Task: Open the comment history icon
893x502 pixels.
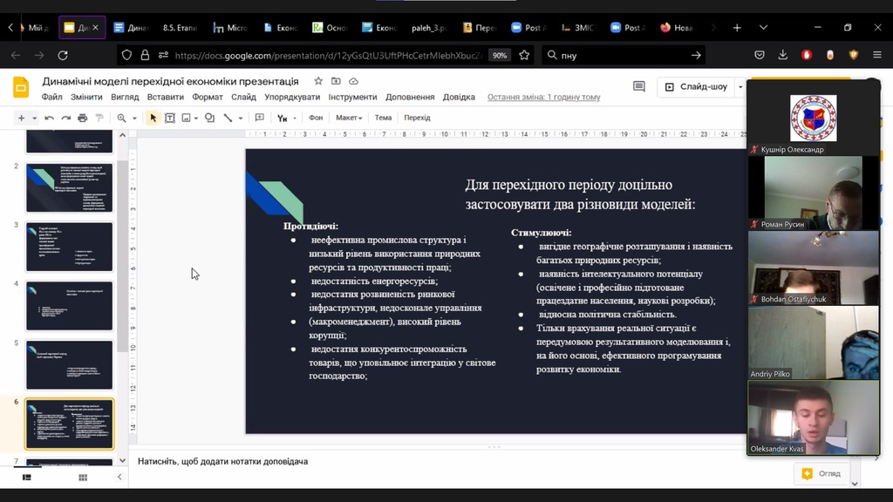Action: tap(639, 87)
